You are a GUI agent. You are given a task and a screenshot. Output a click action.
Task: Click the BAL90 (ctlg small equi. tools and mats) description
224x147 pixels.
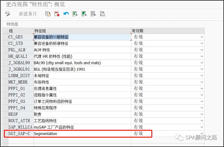click(x=82, y=63)
